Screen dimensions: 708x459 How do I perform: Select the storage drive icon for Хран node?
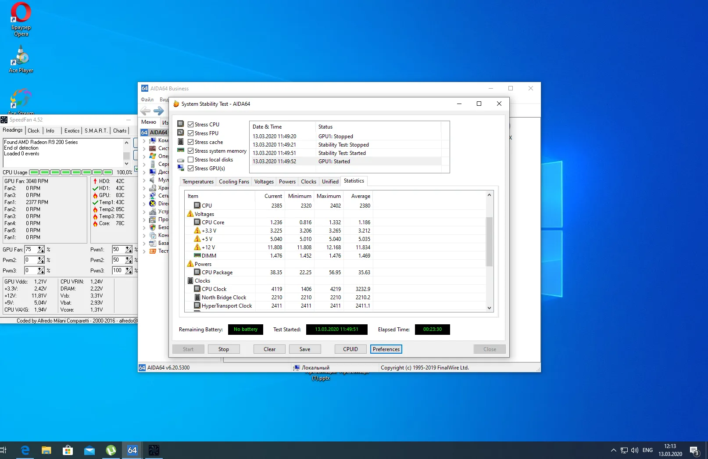[153, 188]
